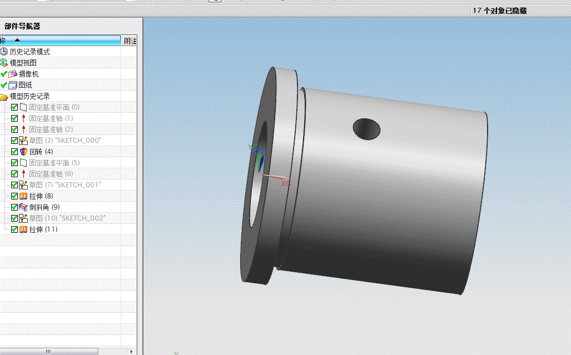Select 草图 (10) "SKETCH_002" label
The height and width of the screenshot is (355, 571).
click(x=67, y=218)
